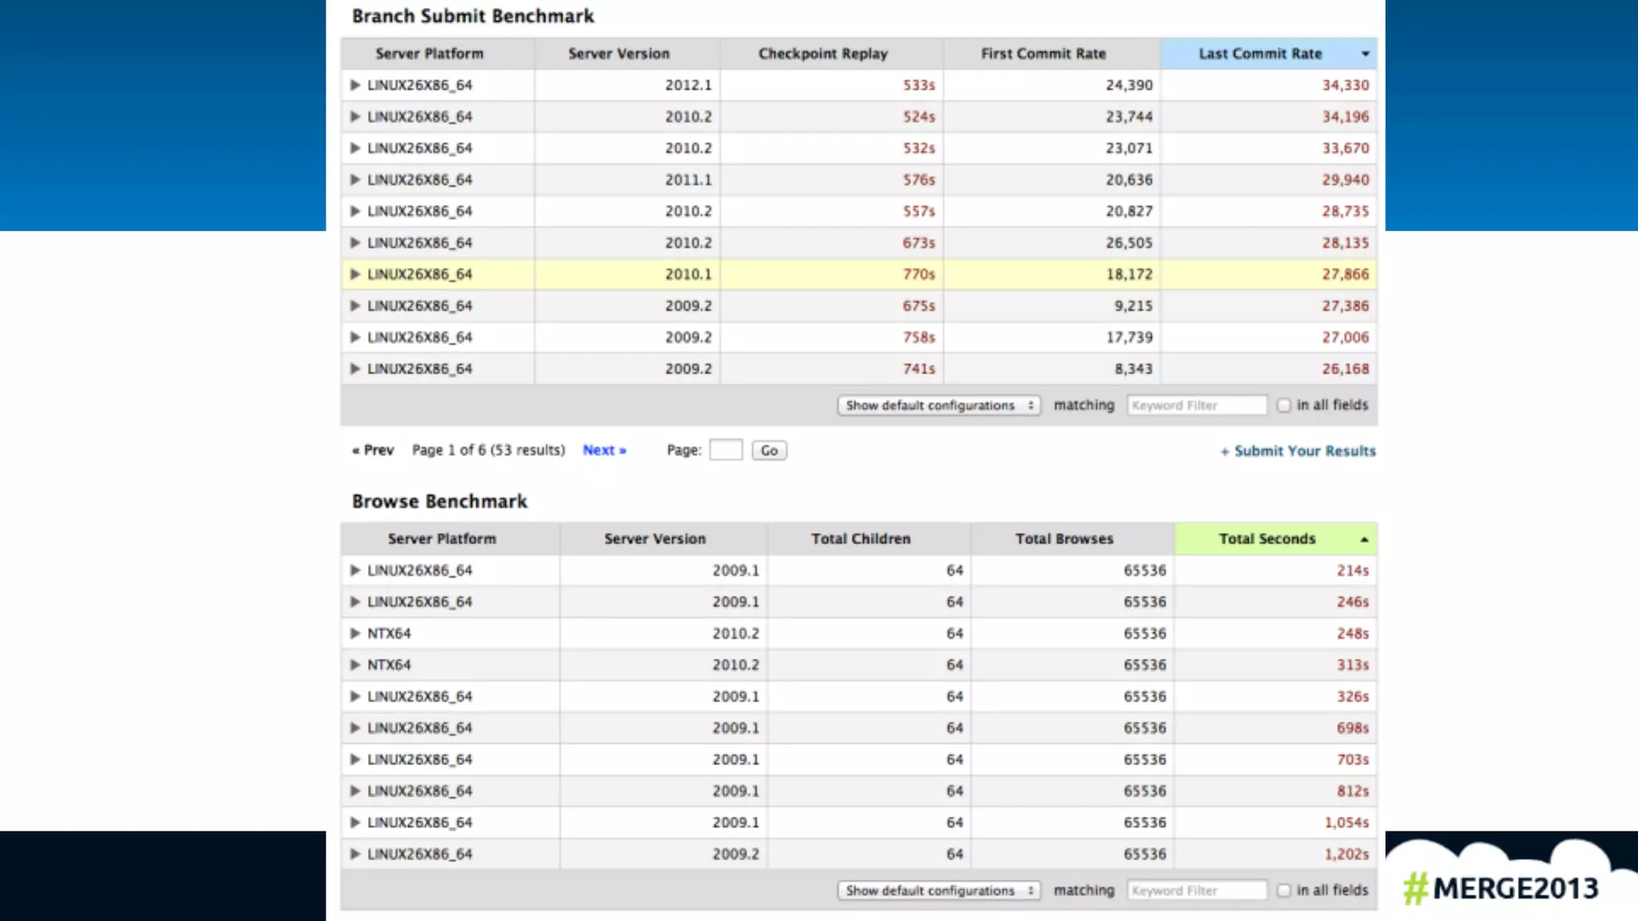Viewport: 1638px width, 921px height.
Task: Sort by Checkpoint Replay column header
Action: (822, 54)
